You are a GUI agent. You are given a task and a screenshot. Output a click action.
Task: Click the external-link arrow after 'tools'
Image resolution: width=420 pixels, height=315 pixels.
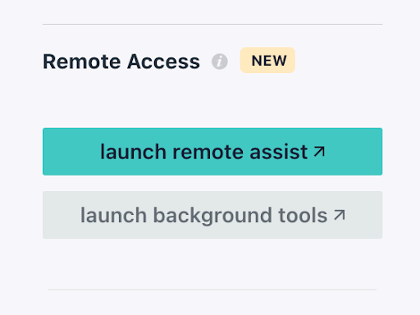point(340,215)
